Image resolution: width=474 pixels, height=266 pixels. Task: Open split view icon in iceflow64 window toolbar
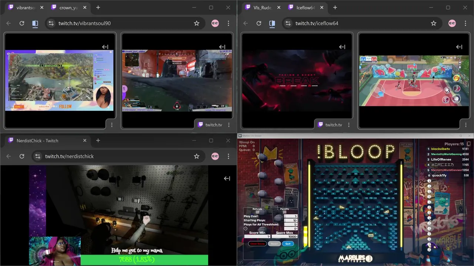point(272,23)
